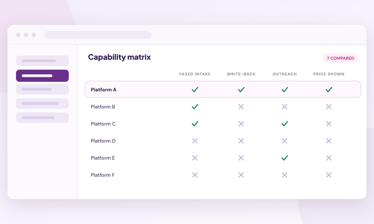Click Platform A Outreach checkmark
The height and width of the screenshot is (224, 374).
pos(285,90)
